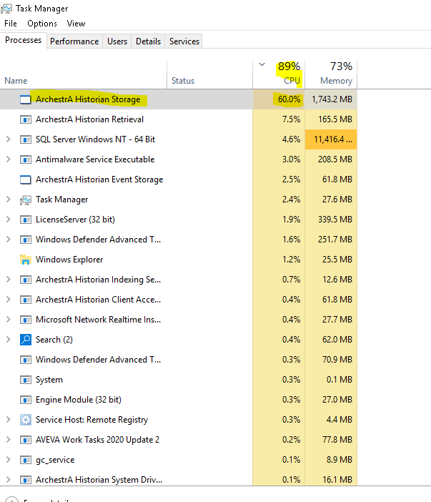Open the View menu

pos(76,24)
